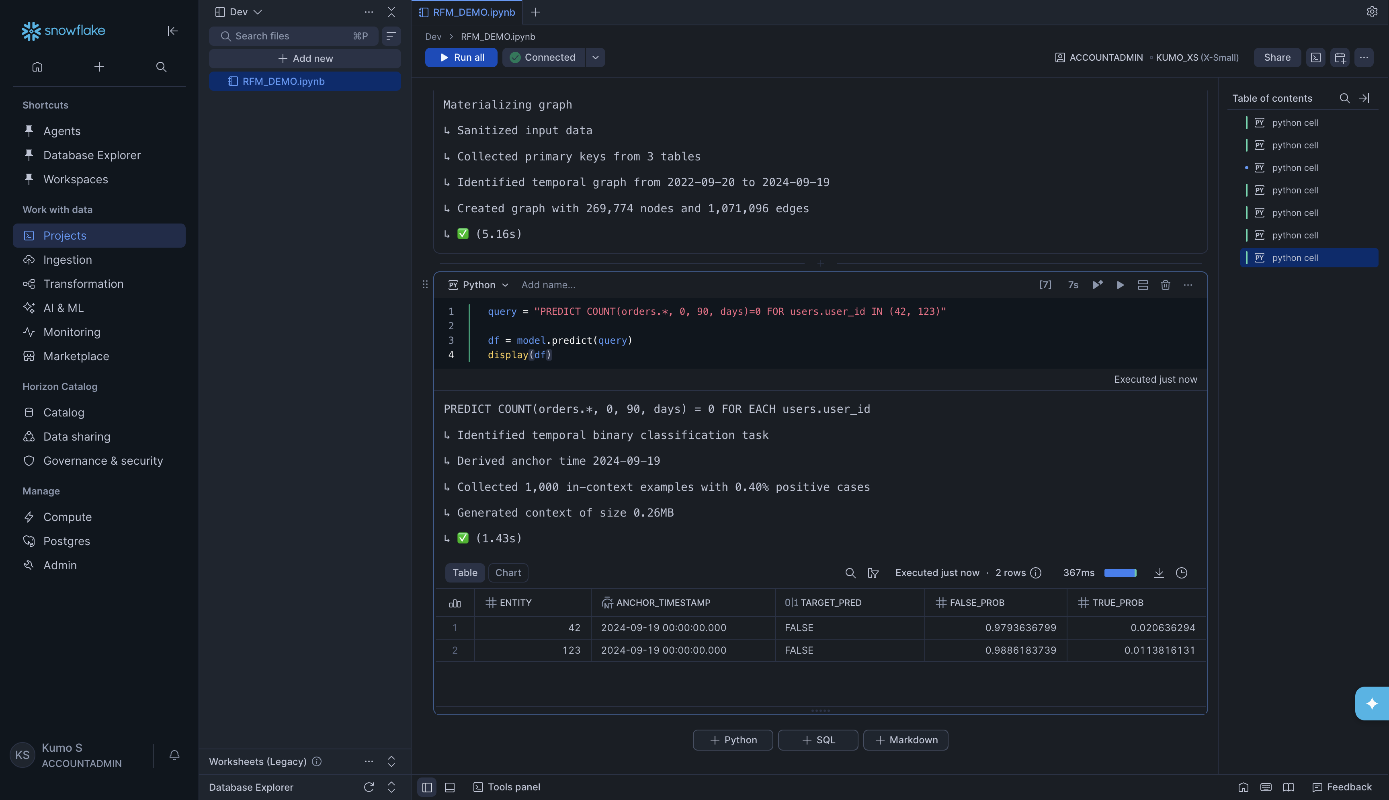The width and height of the screenshot is (1389, 800).
Task: Share the notebook
Action: [x=1277, y=57]
